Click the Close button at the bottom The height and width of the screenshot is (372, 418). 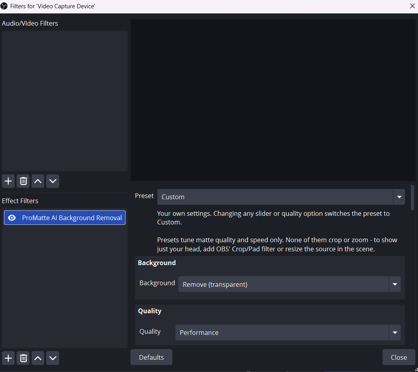(399, 357)
